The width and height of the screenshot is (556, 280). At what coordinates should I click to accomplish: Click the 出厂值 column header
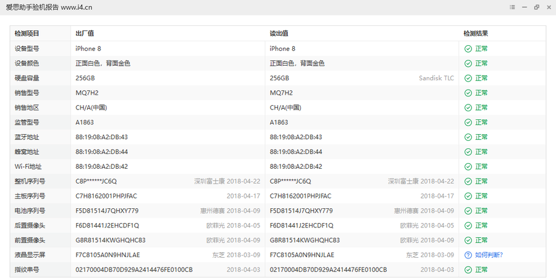(x=85, y=33)
